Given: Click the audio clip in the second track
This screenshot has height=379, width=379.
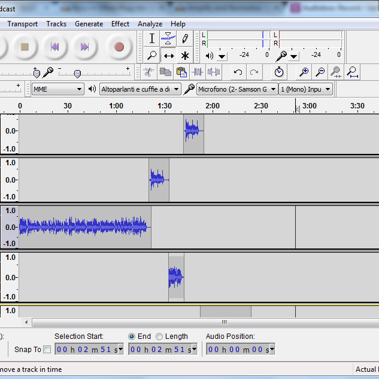Looking at the screenshot, I should pos(159,180).
